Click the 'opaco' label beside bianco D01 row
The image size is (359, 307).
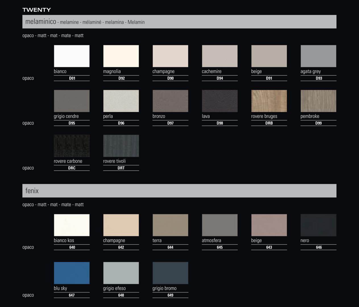click(28, 78)
